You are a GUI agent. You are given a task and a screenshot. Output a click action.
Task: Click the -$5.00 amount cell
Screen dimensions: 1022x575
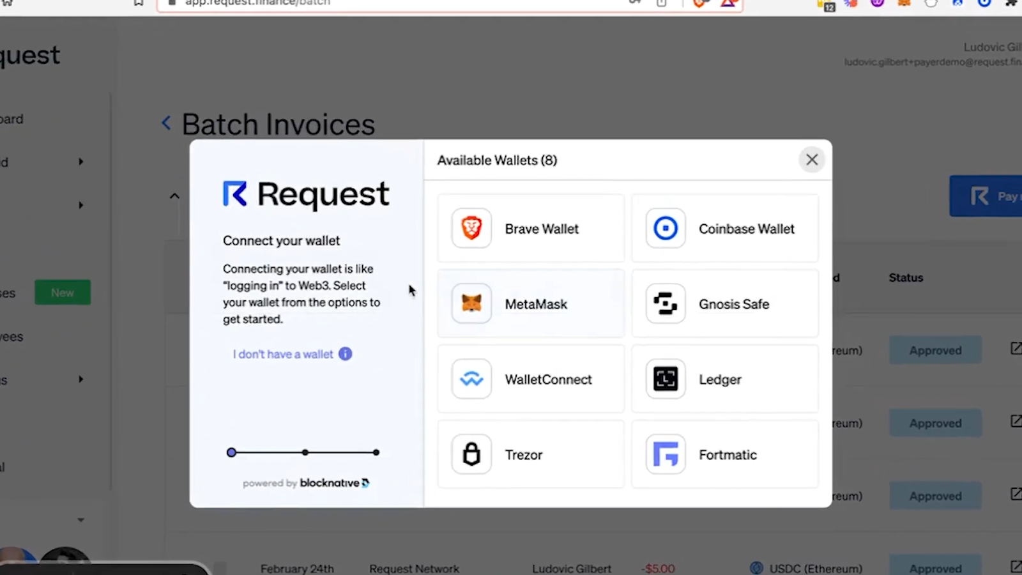point(659,569)
